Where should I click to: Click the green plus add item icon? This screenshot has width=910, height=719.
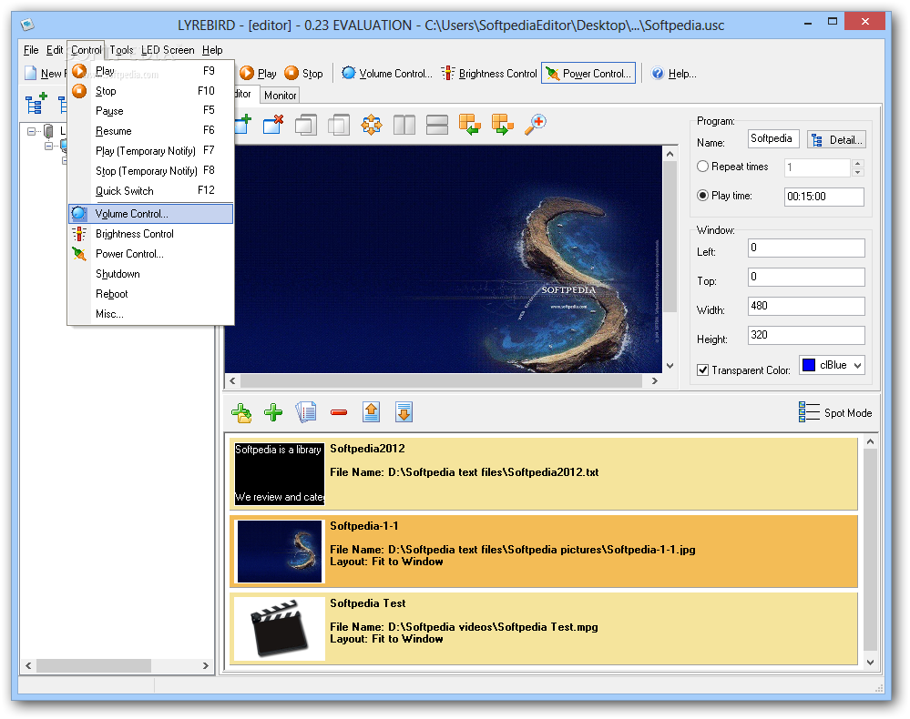[273, 412]
